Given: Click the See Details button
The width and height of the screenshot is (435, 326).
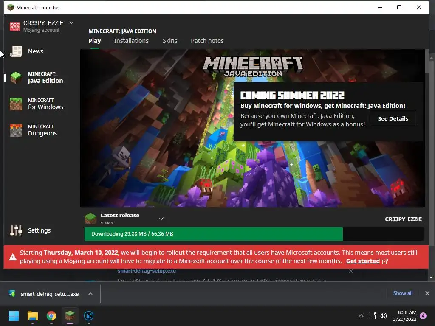Looking at the screenshot, I should tap(393, 118).
